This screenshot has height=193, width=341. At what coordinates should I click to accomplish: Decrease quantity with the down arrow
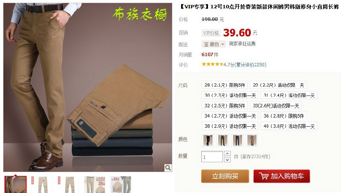pyautogui.click(x=227, y=160)
